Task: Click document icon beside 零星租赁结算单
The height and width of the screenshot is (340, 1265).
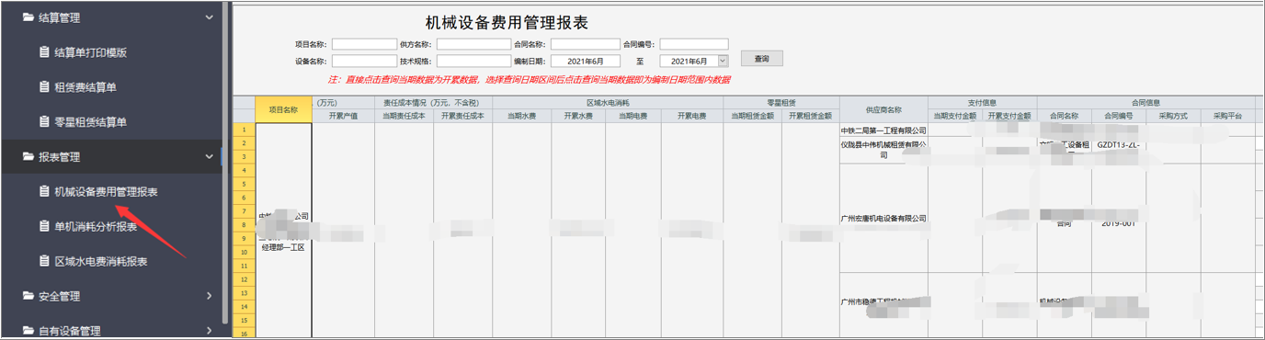Action: pyautogui.click(x=44, y=122)
